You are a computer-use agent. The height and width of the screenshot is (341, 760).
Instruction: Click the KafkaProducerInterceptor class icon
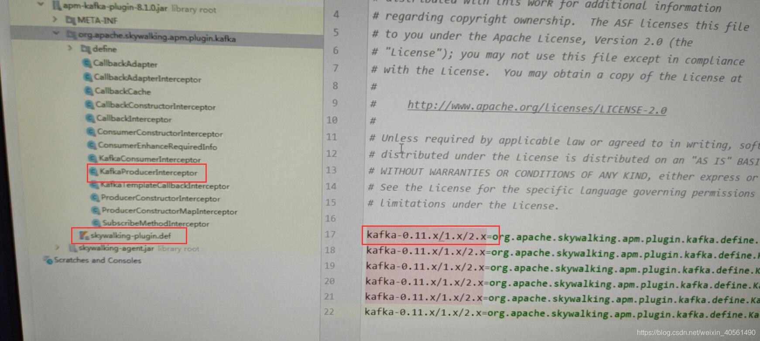coord(93,171)
